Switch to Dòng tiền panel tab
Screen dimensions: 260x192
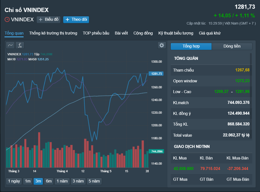232,46
